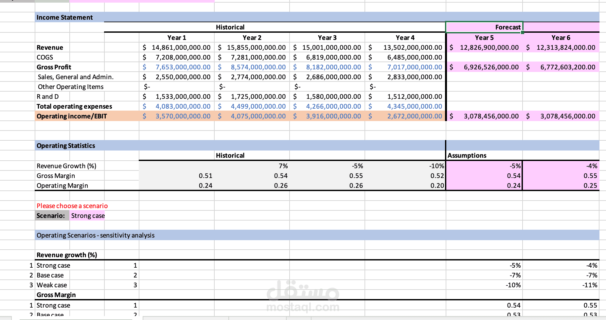Click the 'Operating income/EBIT' row label
606x320 pixels.
[72, 116]
